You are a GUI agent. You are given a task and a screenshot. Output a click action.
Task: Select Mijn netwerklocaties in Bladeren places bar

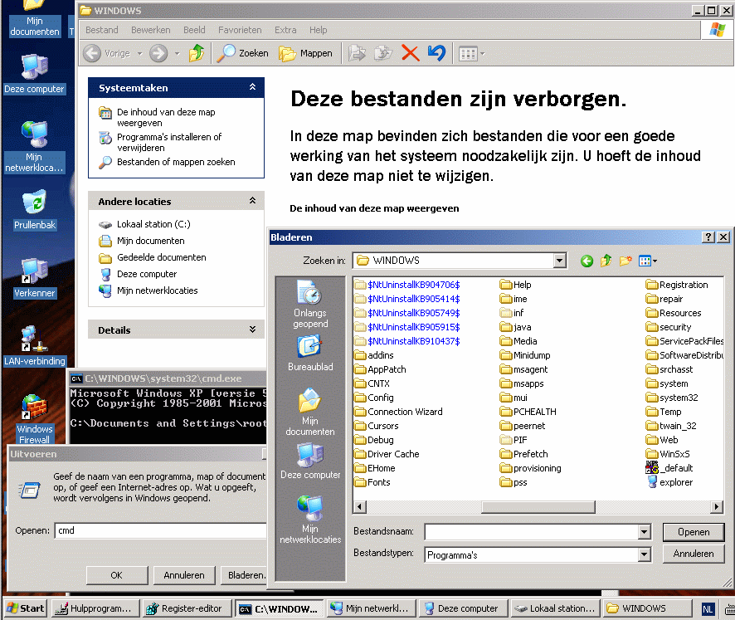pos(309,520)
